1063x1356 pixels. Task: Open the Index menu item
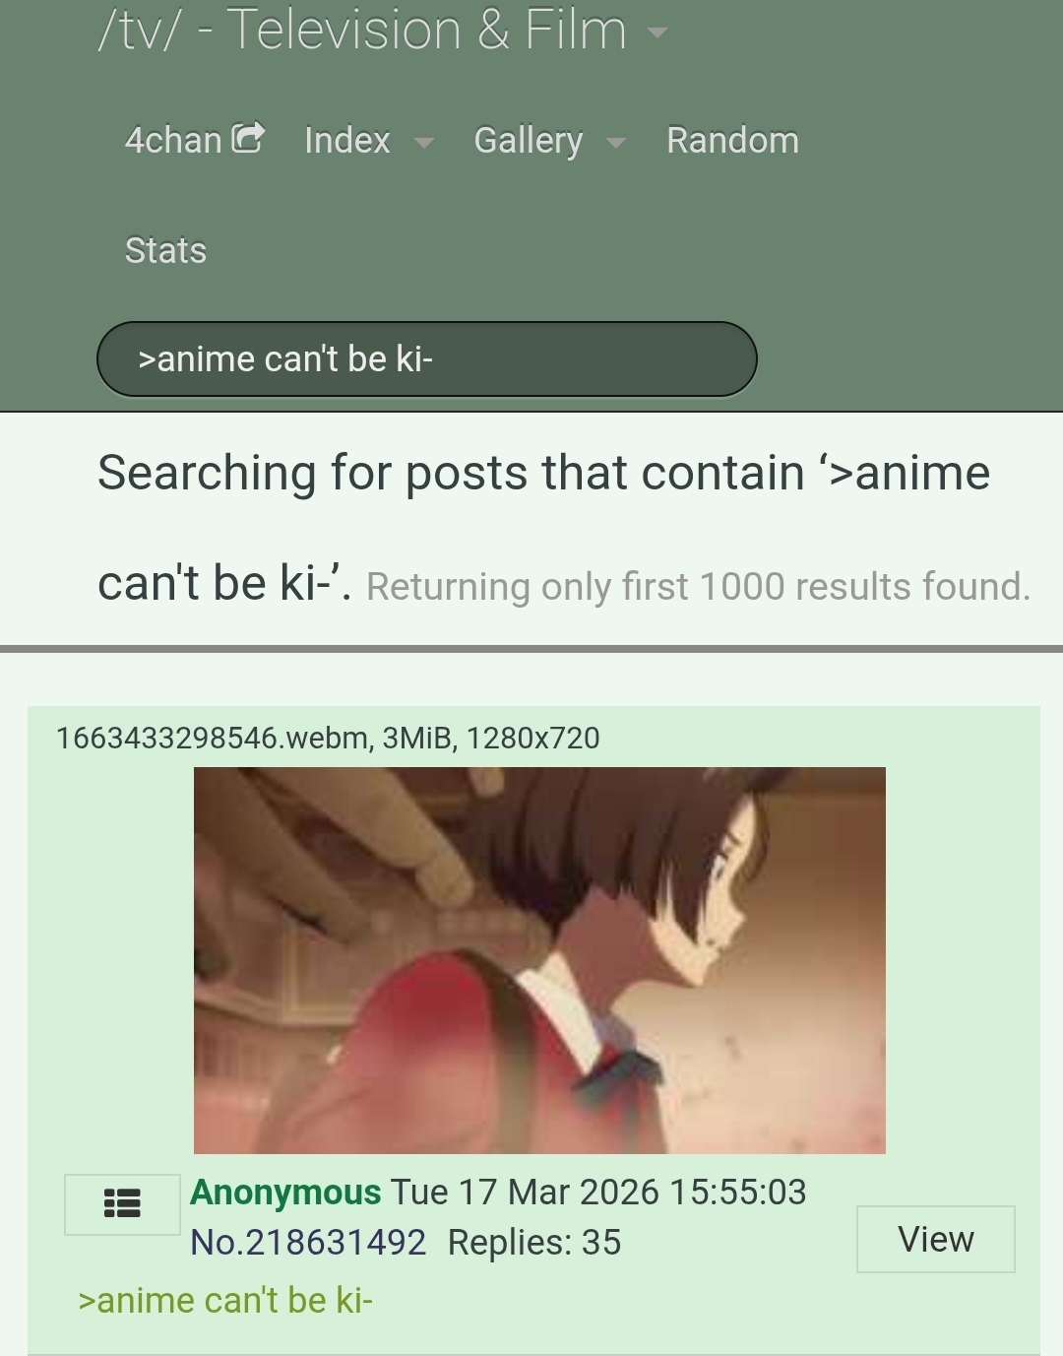point(347,140)
